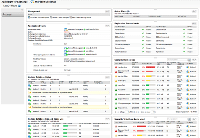This screenshot has width=200, height=138.
Task: Click passed checkmark for ActiveManager check
Action: (143, 29)
